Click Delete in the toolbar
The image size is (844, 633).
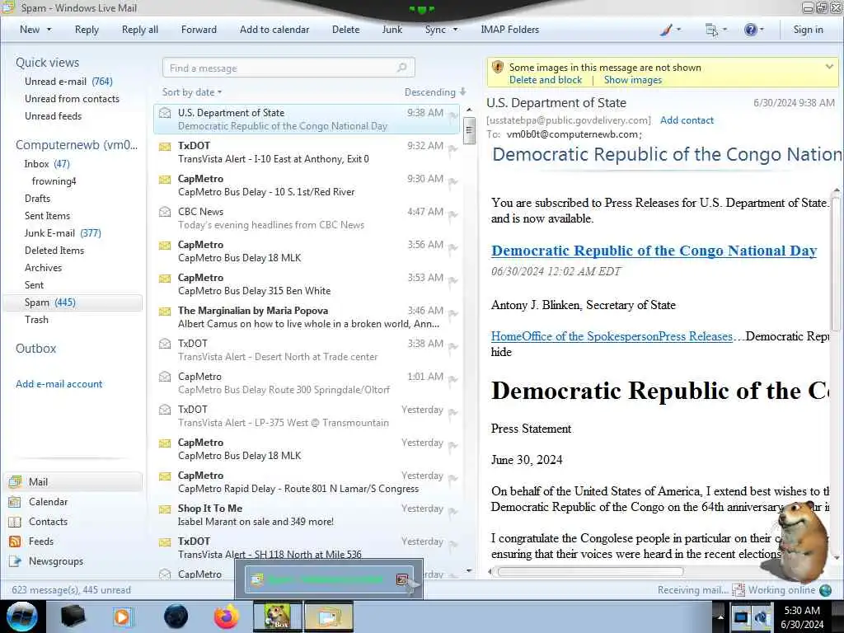(345, 30)
